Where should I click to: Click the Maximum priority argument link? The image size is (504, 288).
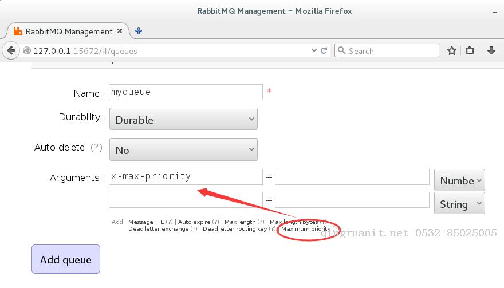pyautogui.click(x=305, y=229)
